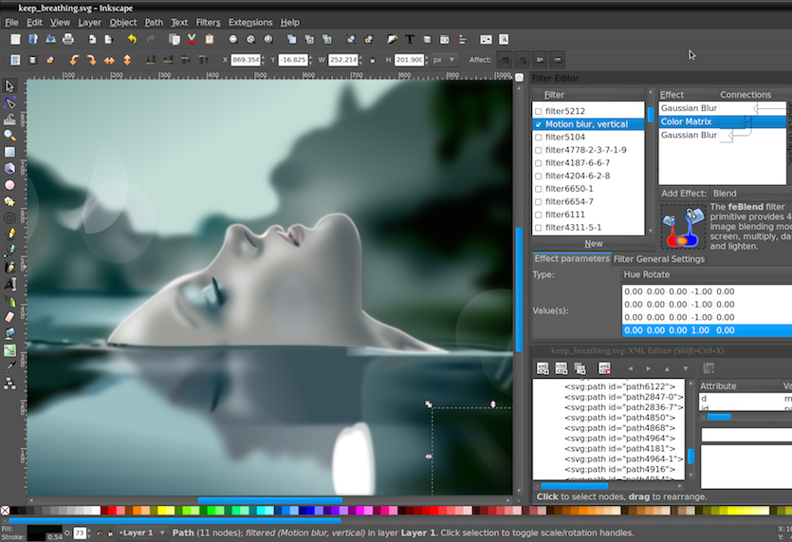
Task: Open the Type Hue Rotate dropdown
Action: pos(707,274)
